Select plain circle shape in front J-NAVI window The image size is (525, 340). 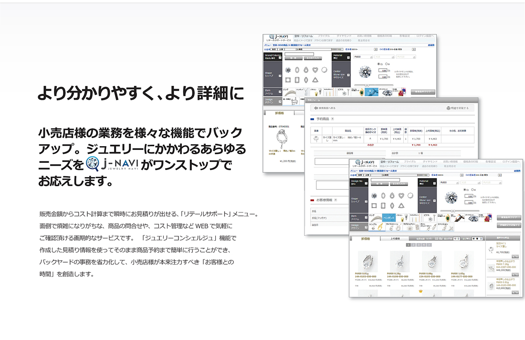(410, 195)
